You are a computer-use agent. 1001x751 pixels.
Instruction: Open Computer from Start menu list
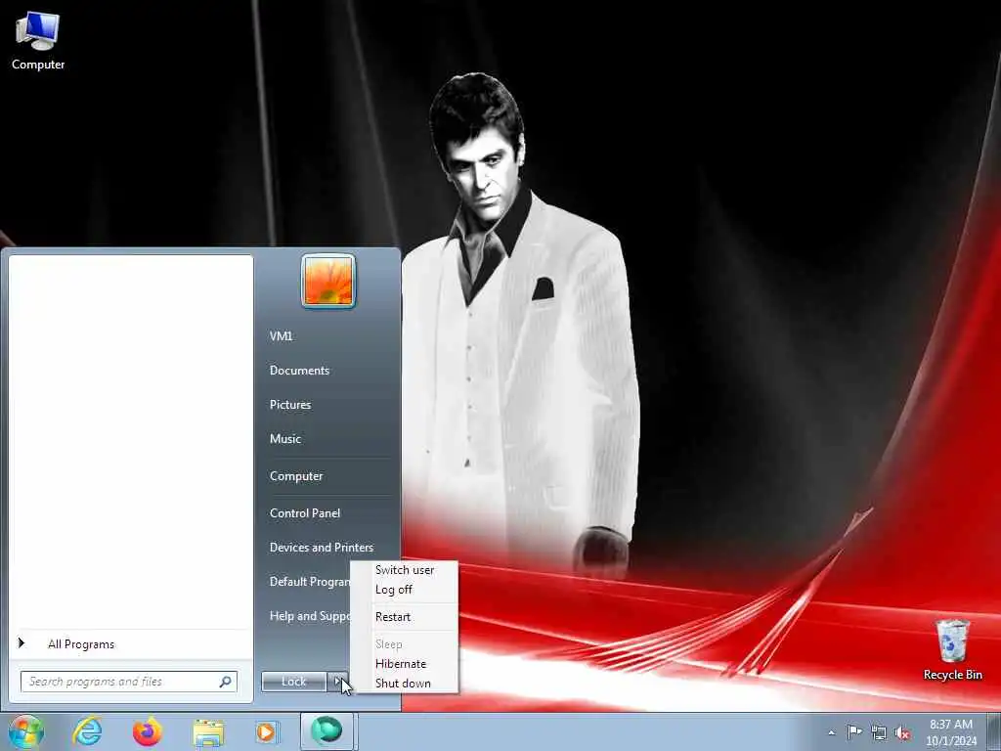296,476
